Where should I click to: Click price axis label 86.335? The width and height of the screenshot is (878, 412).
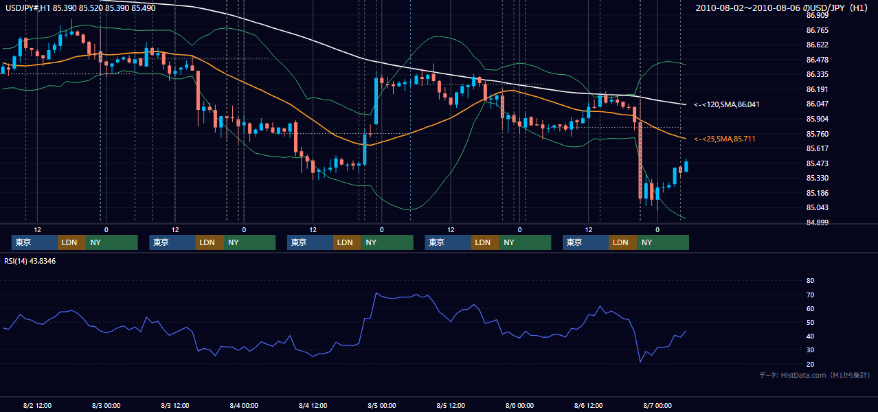coord(817,74)
